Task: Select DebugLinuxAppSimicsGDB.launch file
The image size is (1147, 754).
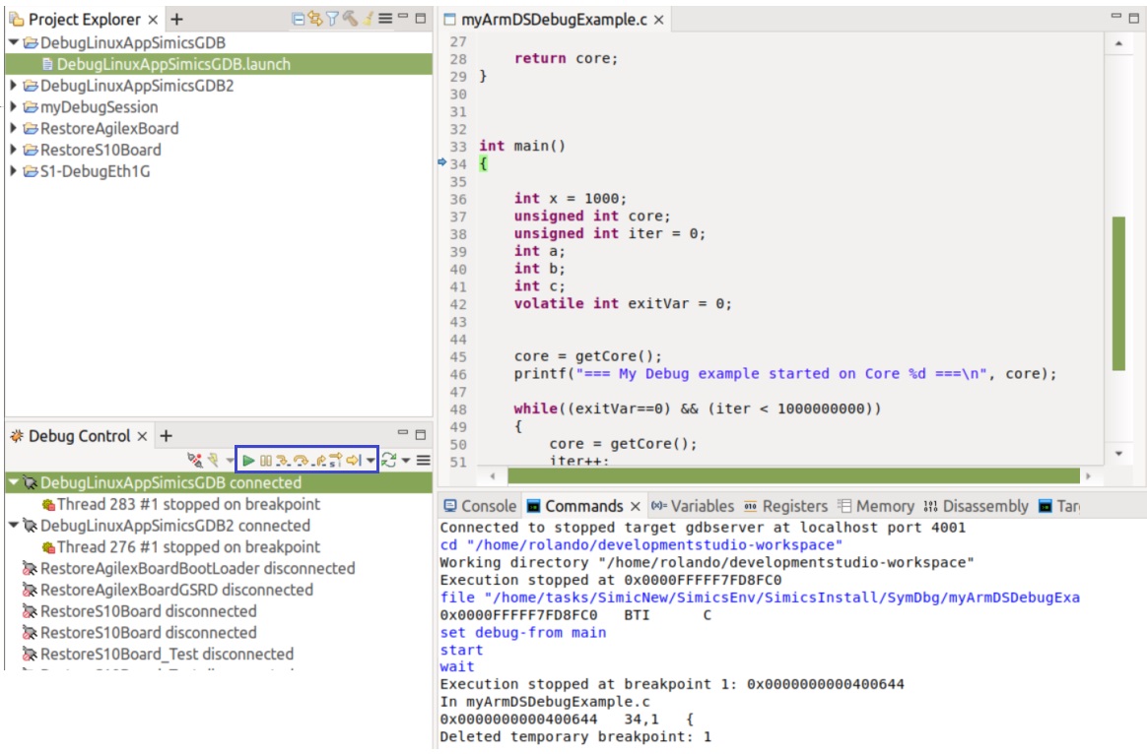Action: tap(172, 64)
